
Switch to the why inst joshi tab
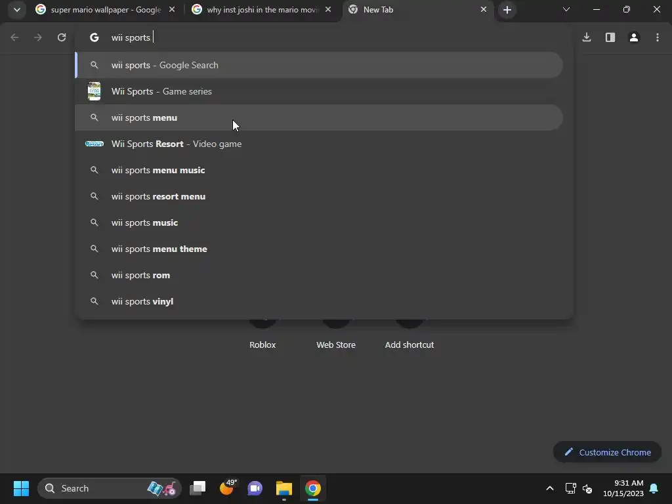point(262,9)
